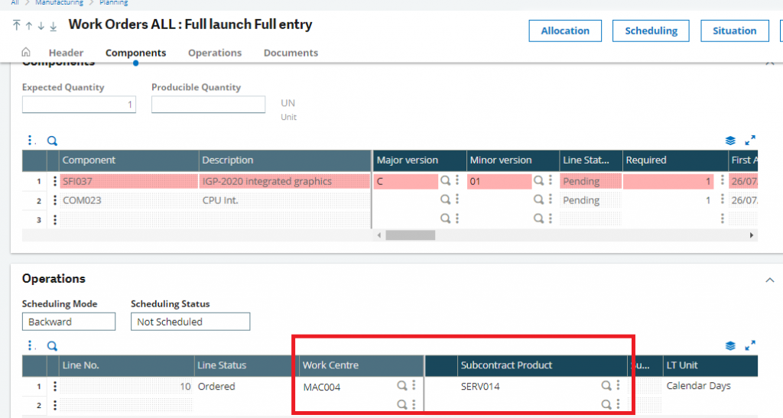Maximize the Components grid
This screenshot has height=418, width=783.
click(x=750, y=140)
